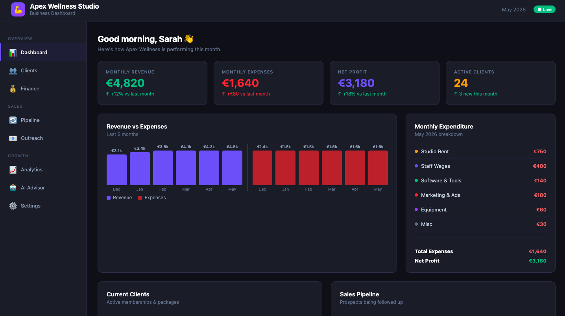This screenshot has height=316, width=565.
Task: Go to the Clients page
Action: [43, 70]
